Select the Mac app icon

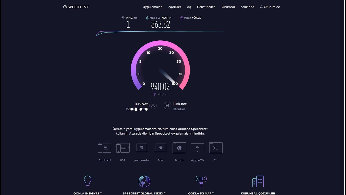point(161,148)
